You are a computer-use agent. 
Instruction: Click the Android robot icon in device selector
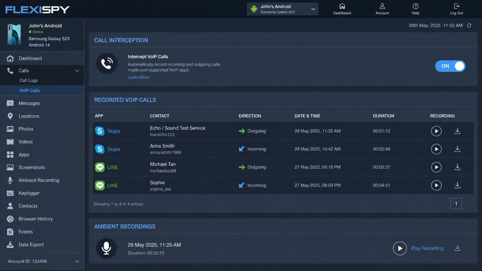click(254, 9)
